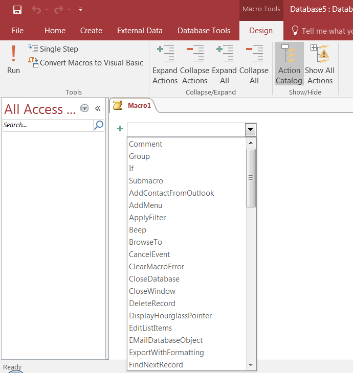Click the green plus add action icon
The image size is (353, 373).
coord(120,129)
